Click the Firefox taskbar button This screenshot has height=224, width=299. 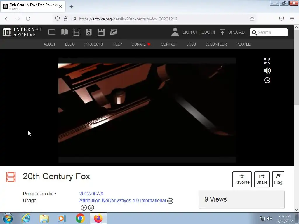pyautogui.click(x=98, y=218)
